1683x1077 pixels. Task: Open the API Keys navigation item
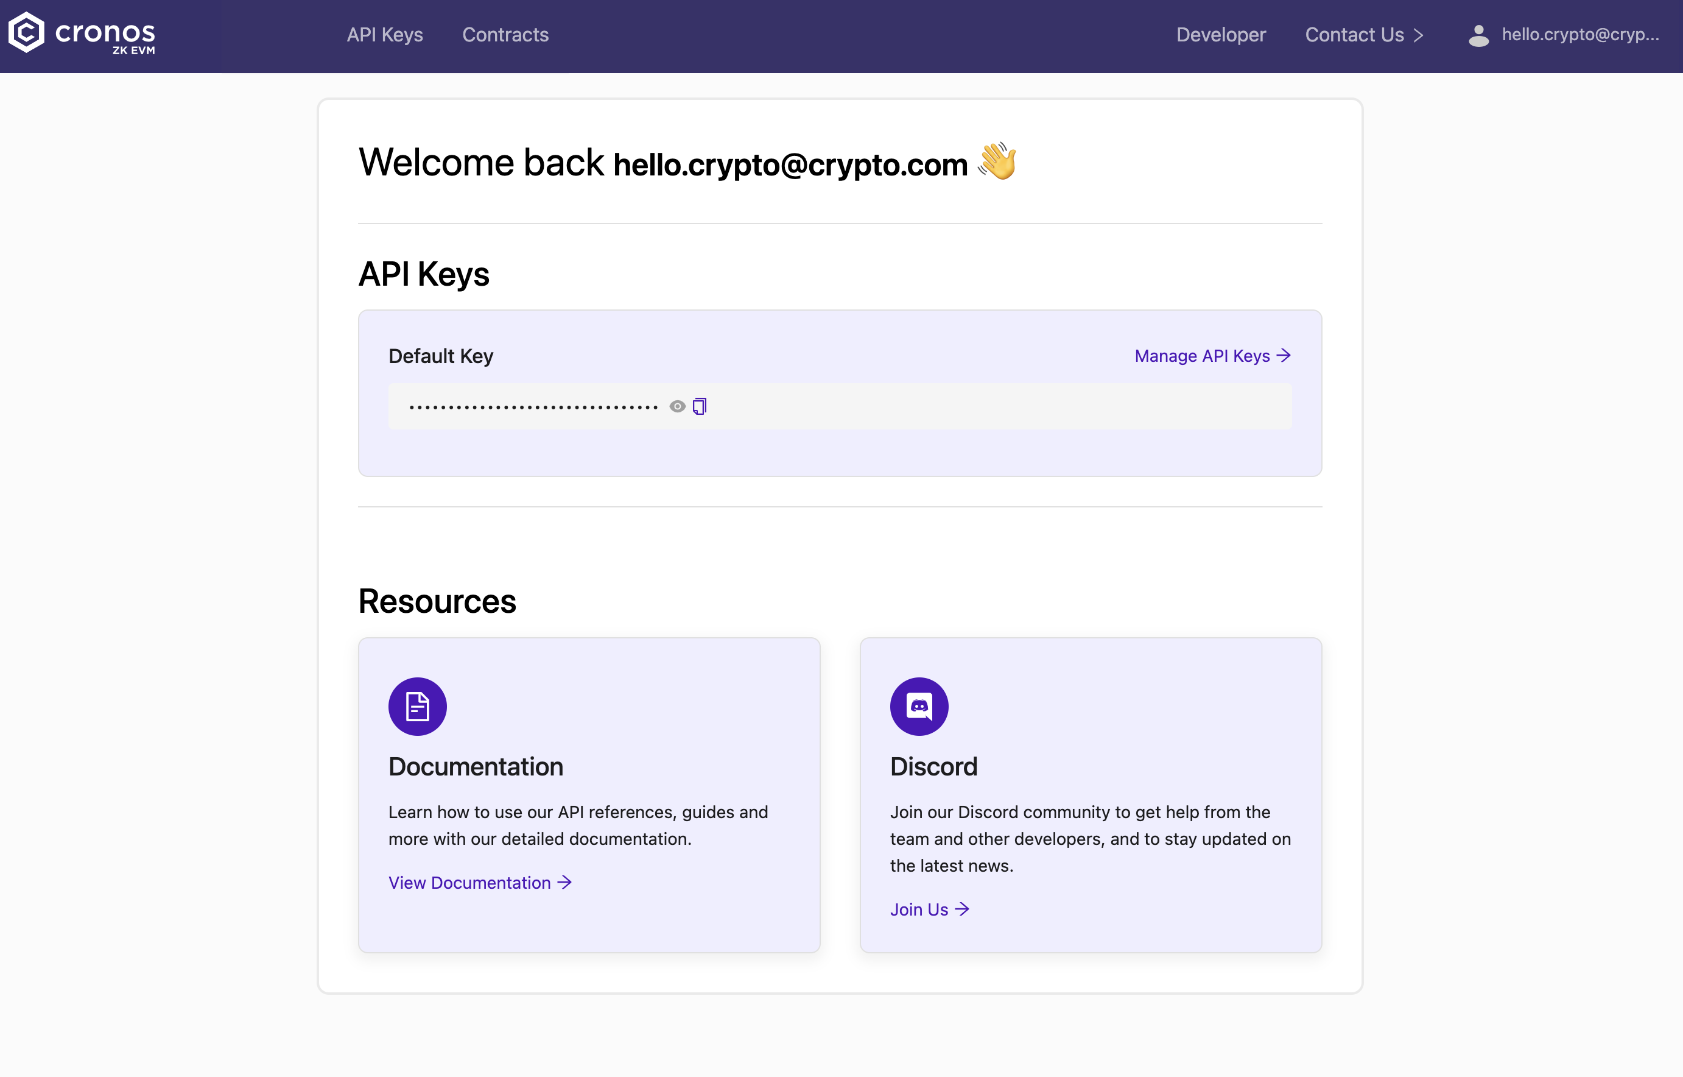(384, 34)
